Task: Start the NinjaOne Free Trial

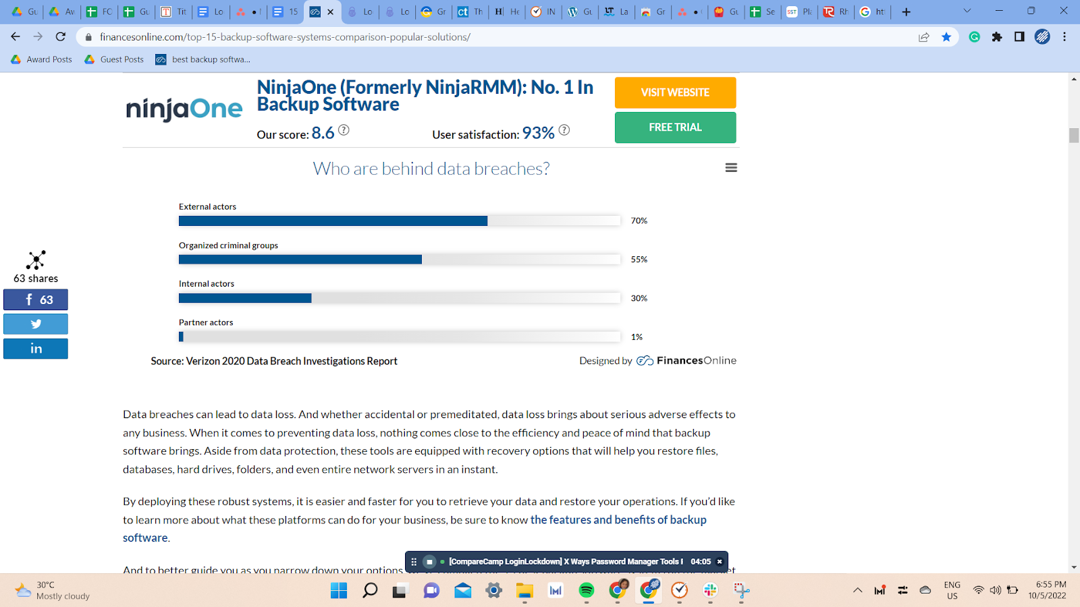Action: point(675,127)
